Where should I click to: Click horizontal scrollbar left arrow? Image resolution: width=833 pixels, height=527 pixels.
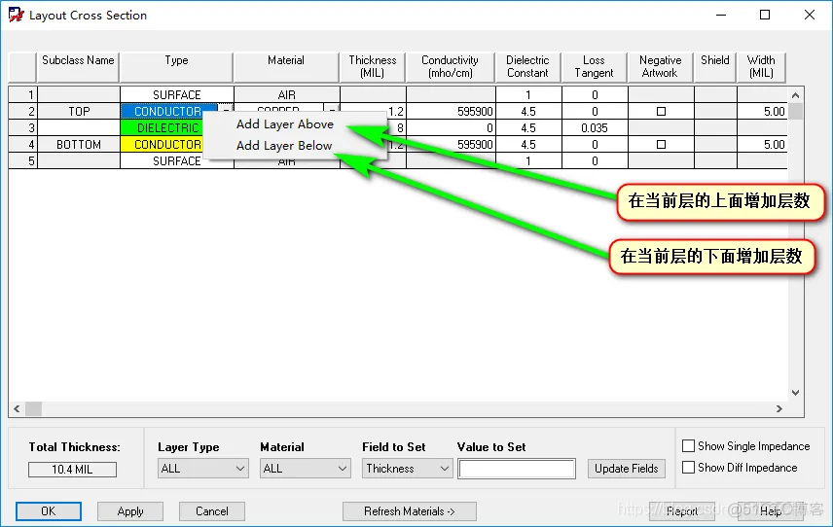coord(17,408)
